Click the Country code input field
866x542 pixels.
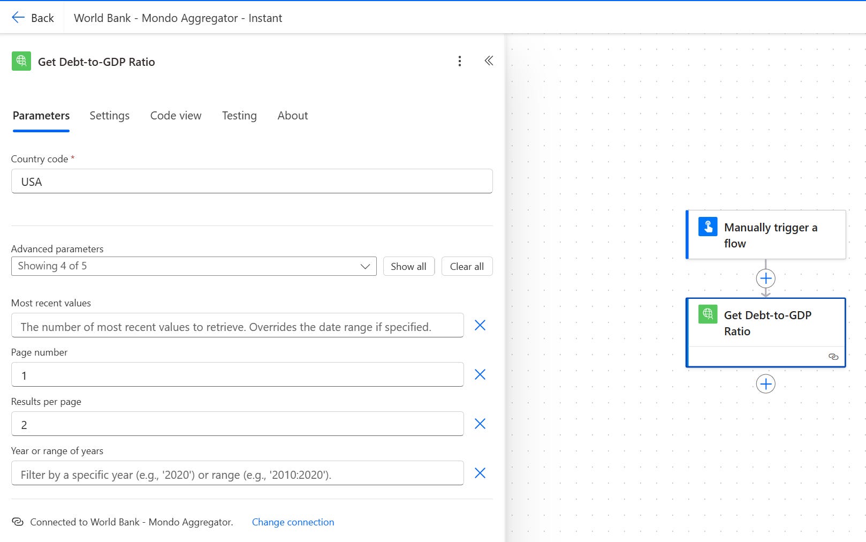click(252, 181)
